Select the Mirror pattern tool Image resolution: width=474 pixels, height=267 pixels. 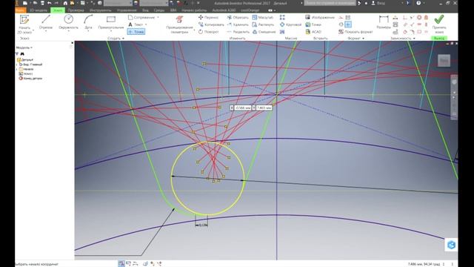[282, 31]
